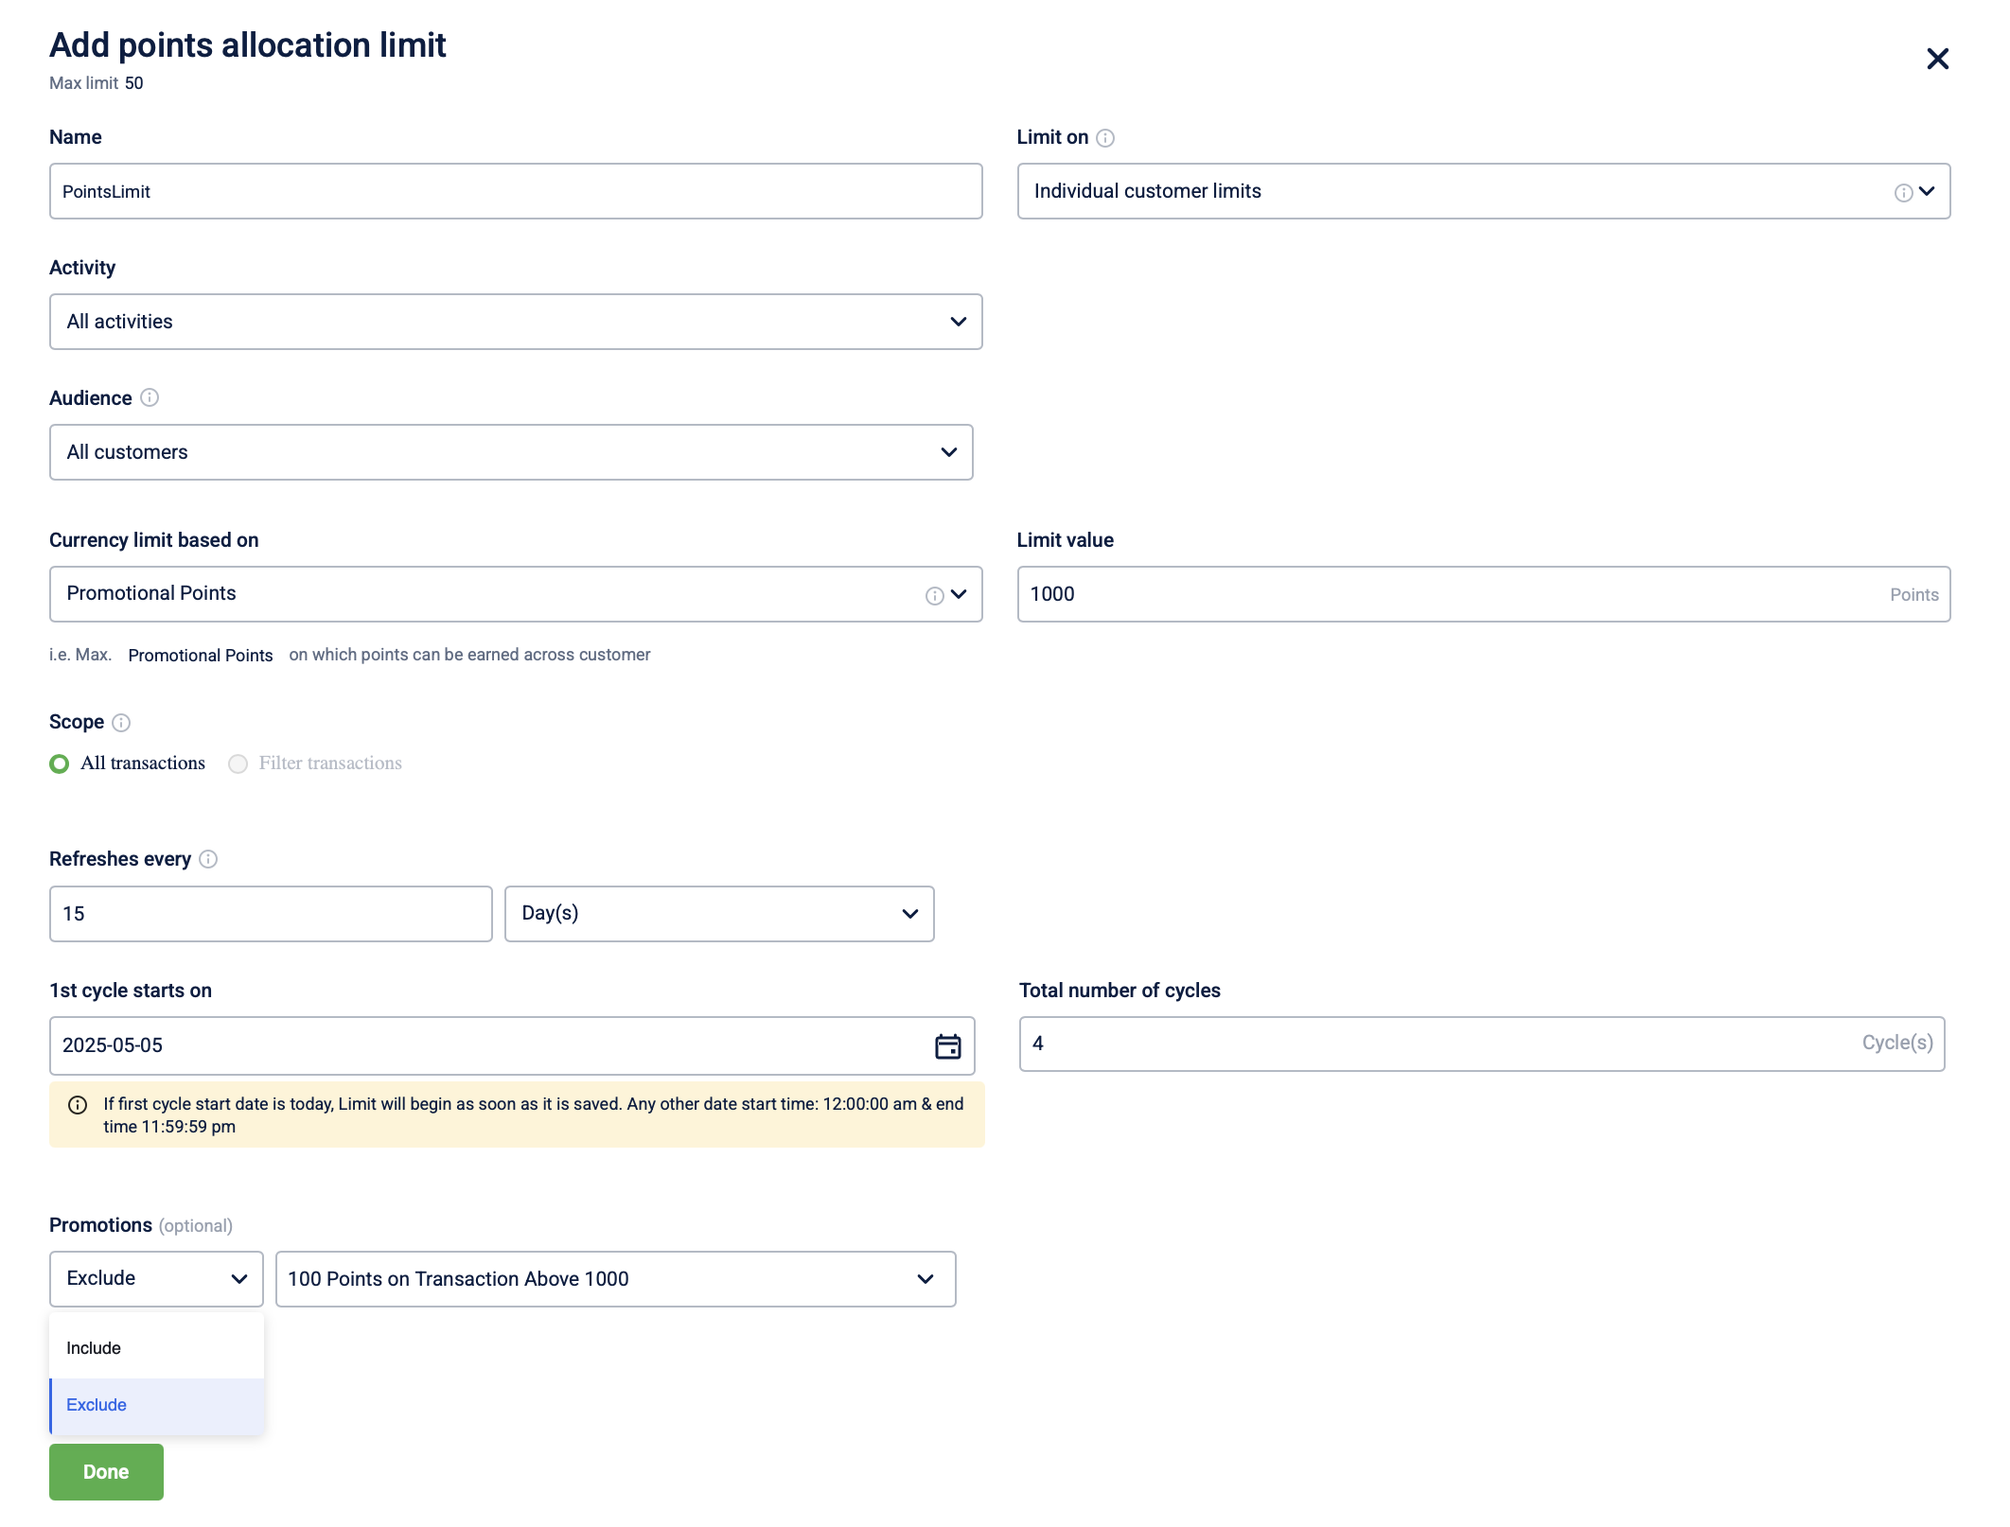The image size is (2010, 1527).
Task: Open the Day(s) refresh unit dropdown
Action: tap(718, 914)
